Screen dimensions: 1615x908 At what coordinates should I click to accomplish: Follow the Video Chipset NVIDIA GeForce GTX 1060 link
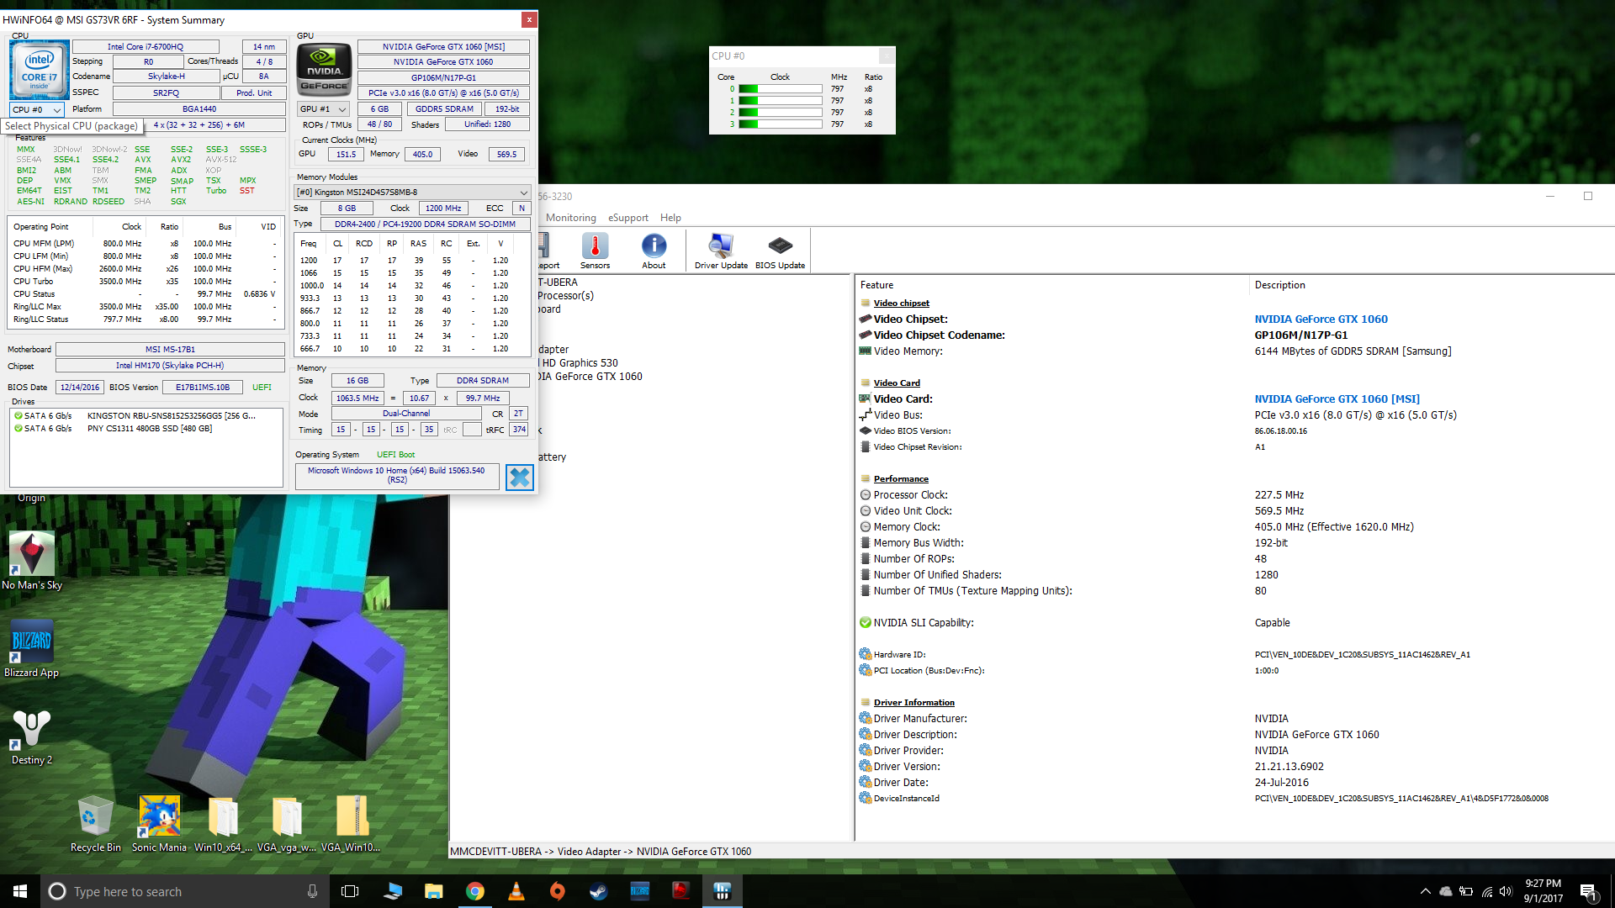[x=1321, y=319]
